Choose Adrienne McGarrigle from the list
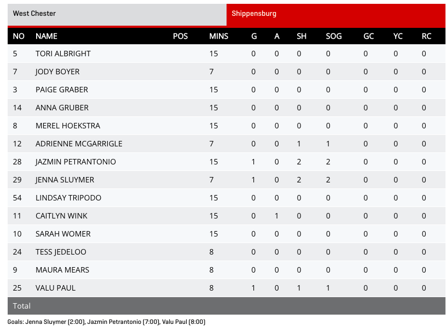446x331 pixels. pos(79,144)
